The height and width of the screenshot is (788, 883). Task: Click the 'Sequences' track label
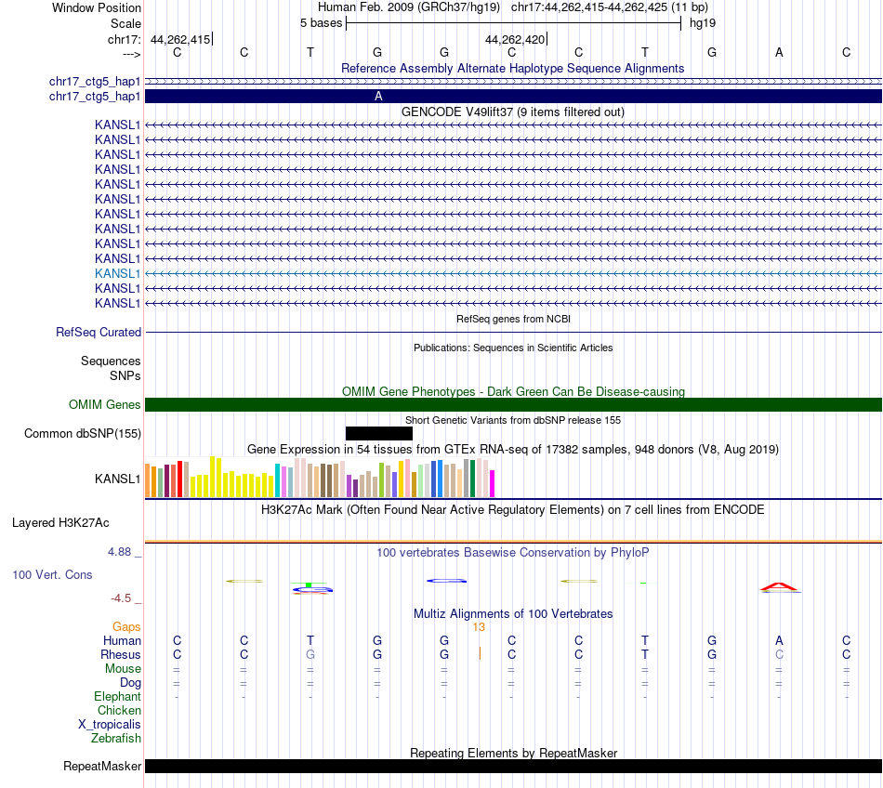[x=111, y=361]
